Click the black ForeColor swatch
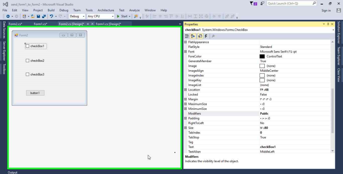343x174 pixels. (x=262, y=57)
